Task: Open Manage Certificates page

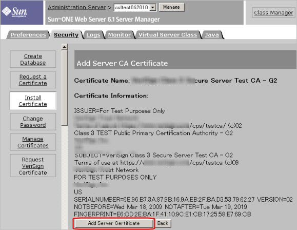Action: (x=33, y=142)
